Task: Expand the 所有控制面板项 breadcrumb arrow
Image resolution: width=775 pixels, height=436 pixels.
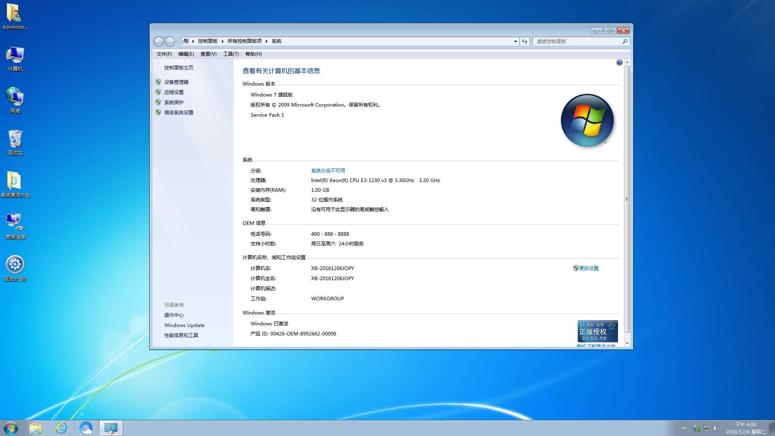Action: 266,41
